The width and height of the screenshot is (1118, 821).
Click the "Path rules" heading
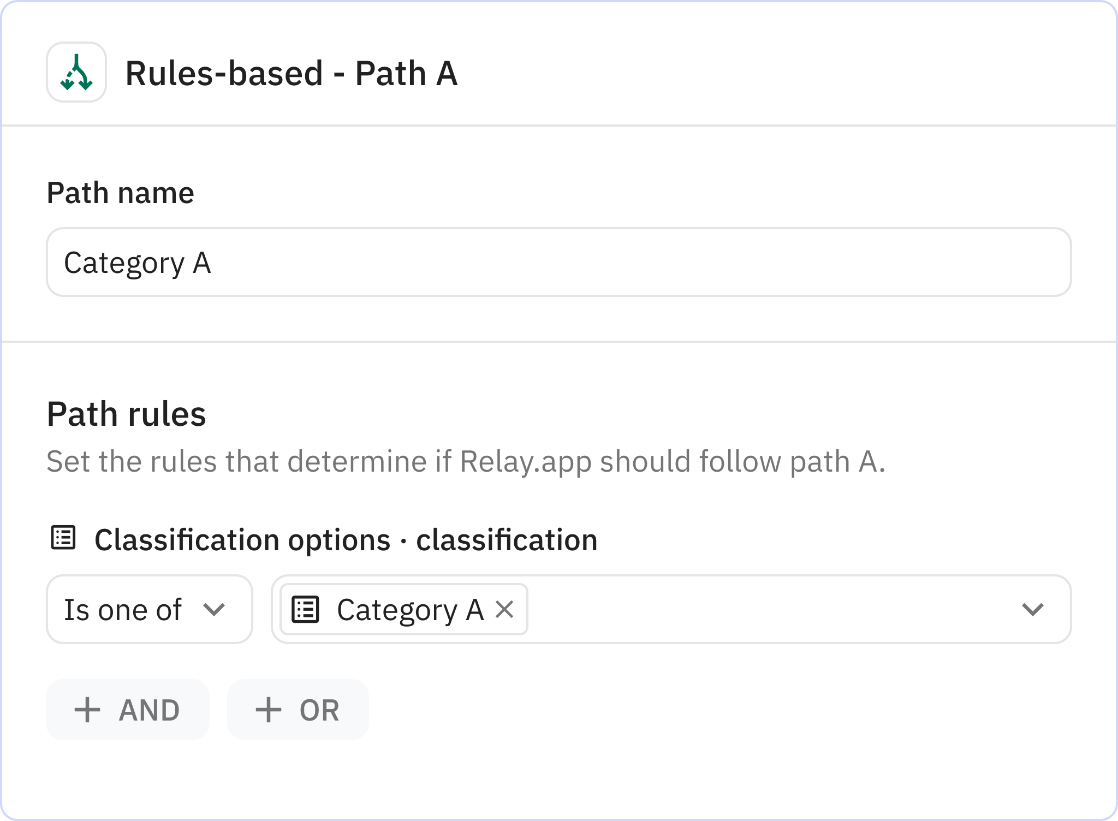pyautogui.click(x=126, y=414)
